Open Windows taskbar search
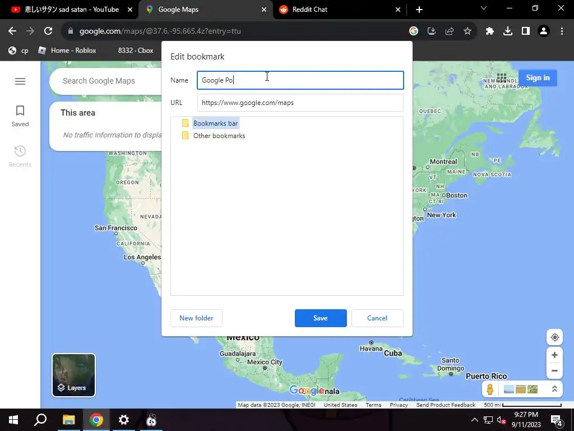Screen dimensions: 574x431 [x=40, y=420]
